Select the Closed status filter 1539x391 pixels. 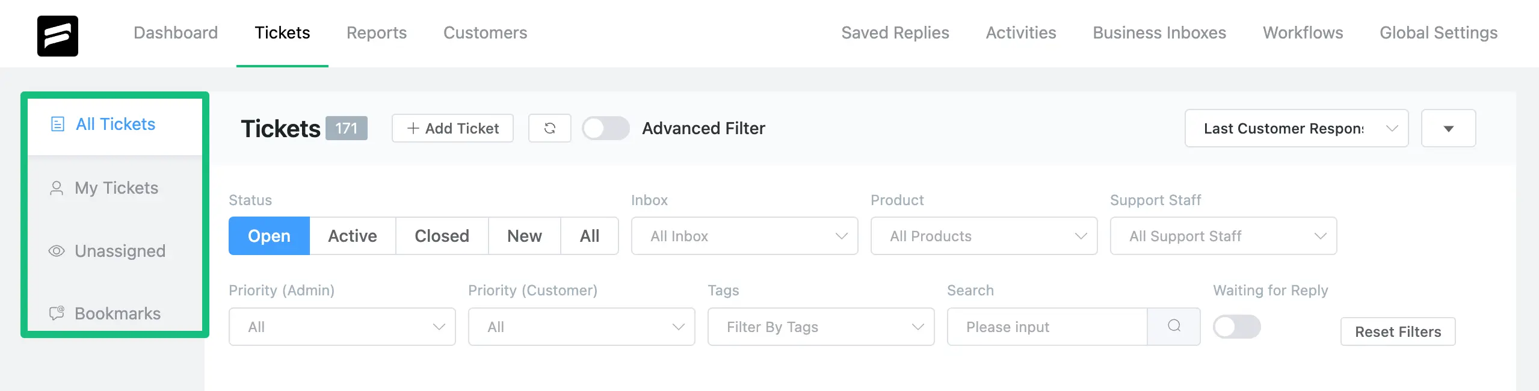[x=442, y=236]
